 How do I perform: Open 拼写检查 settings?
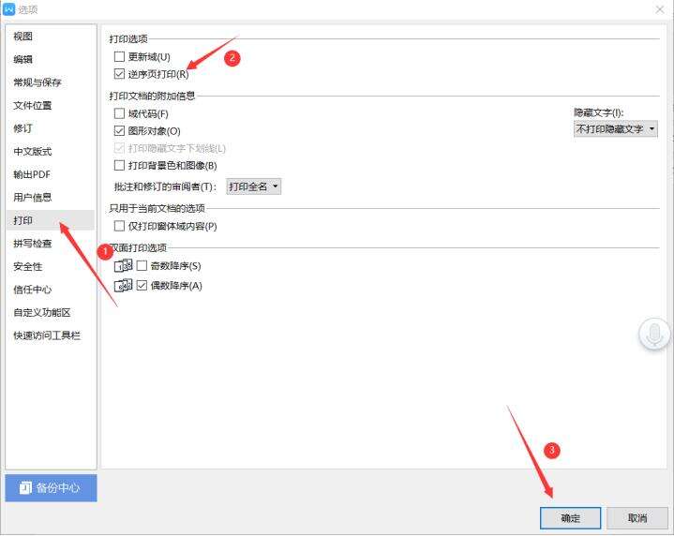(x=51, y=244)
